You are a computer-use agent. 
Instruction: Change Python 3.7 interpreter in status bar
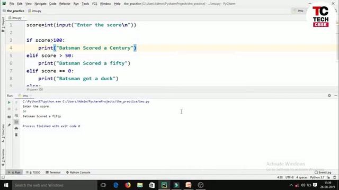(x=317, y=177)
